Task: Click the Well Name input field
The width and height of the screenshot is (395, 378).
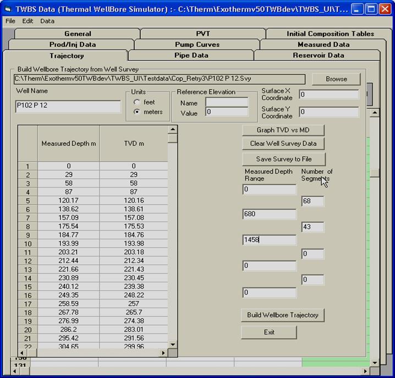Action: click(x=68, y=106)
